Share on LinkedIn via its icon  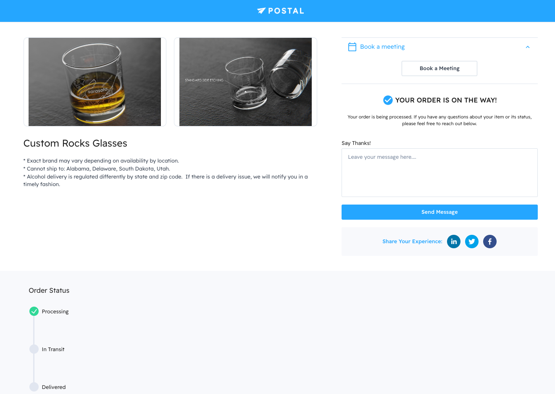point(454,242)
